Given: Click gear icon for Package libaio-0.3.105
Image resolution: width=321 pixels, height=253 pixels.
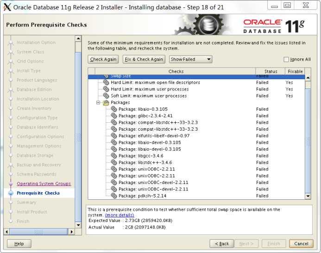Looking at the screenshot, I should point(114,109).
